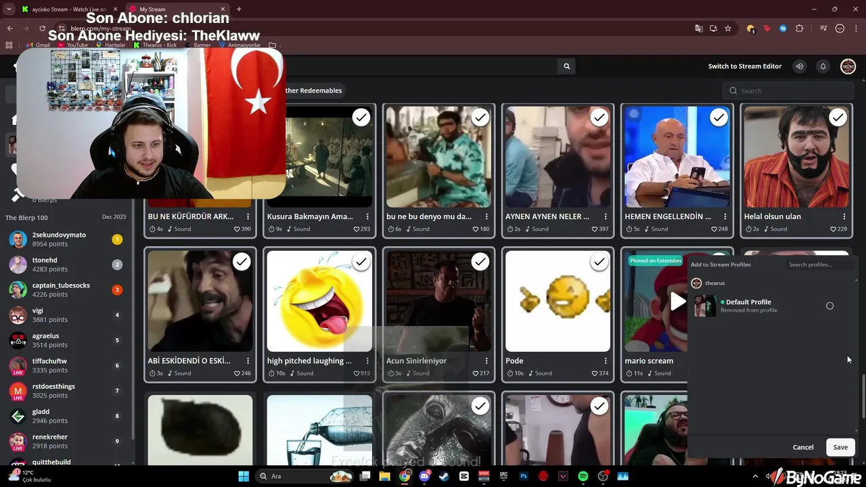Open options menu for BU NE KÜFÜRDÜR card
The image size is (866, 487).
click(248, 216)
